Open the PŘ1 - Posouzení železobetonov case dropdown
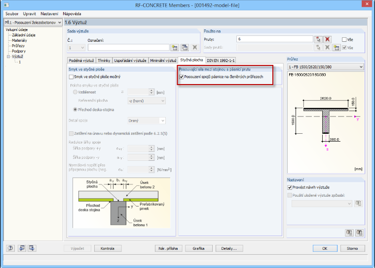Image resolution: width=375 pixels, height=268 pixels. 33,23
